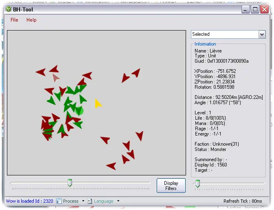274x210 pixels.
Task: Click the faded pink arrow on the map
Action: pyautogui.click(x=56, y=77)
